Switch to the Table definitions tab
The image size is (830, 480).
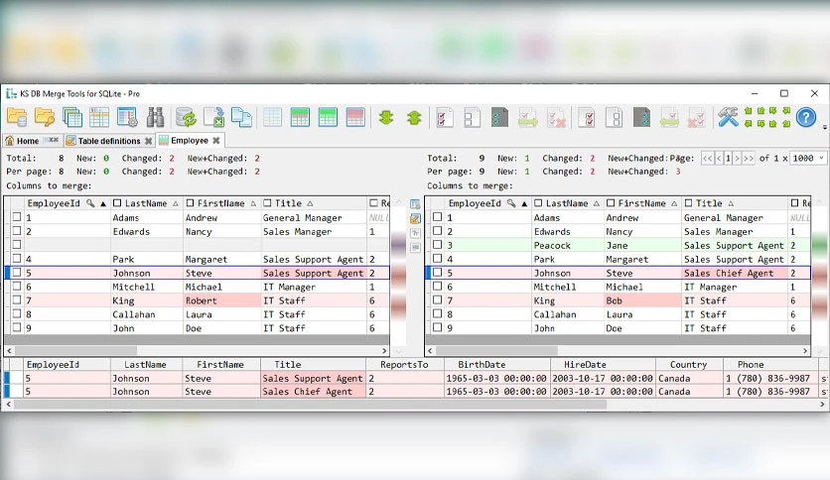109,141
